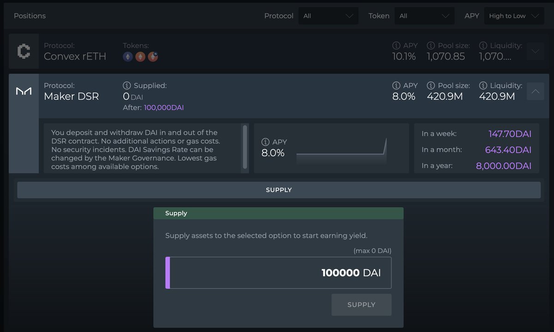This screenshot has height=332, width=554.
Task: Click the Maker DSR protocol name
Action: coord(71,96)
